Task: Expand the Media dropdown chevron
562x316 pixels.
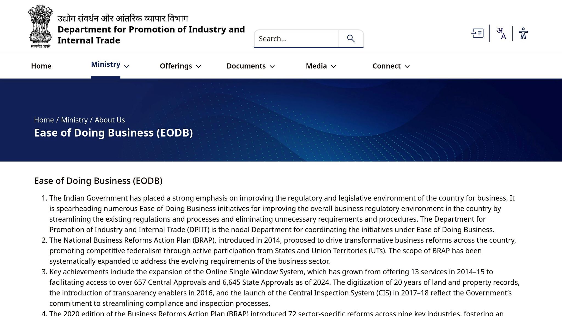Action: click(x=333, y=66)
